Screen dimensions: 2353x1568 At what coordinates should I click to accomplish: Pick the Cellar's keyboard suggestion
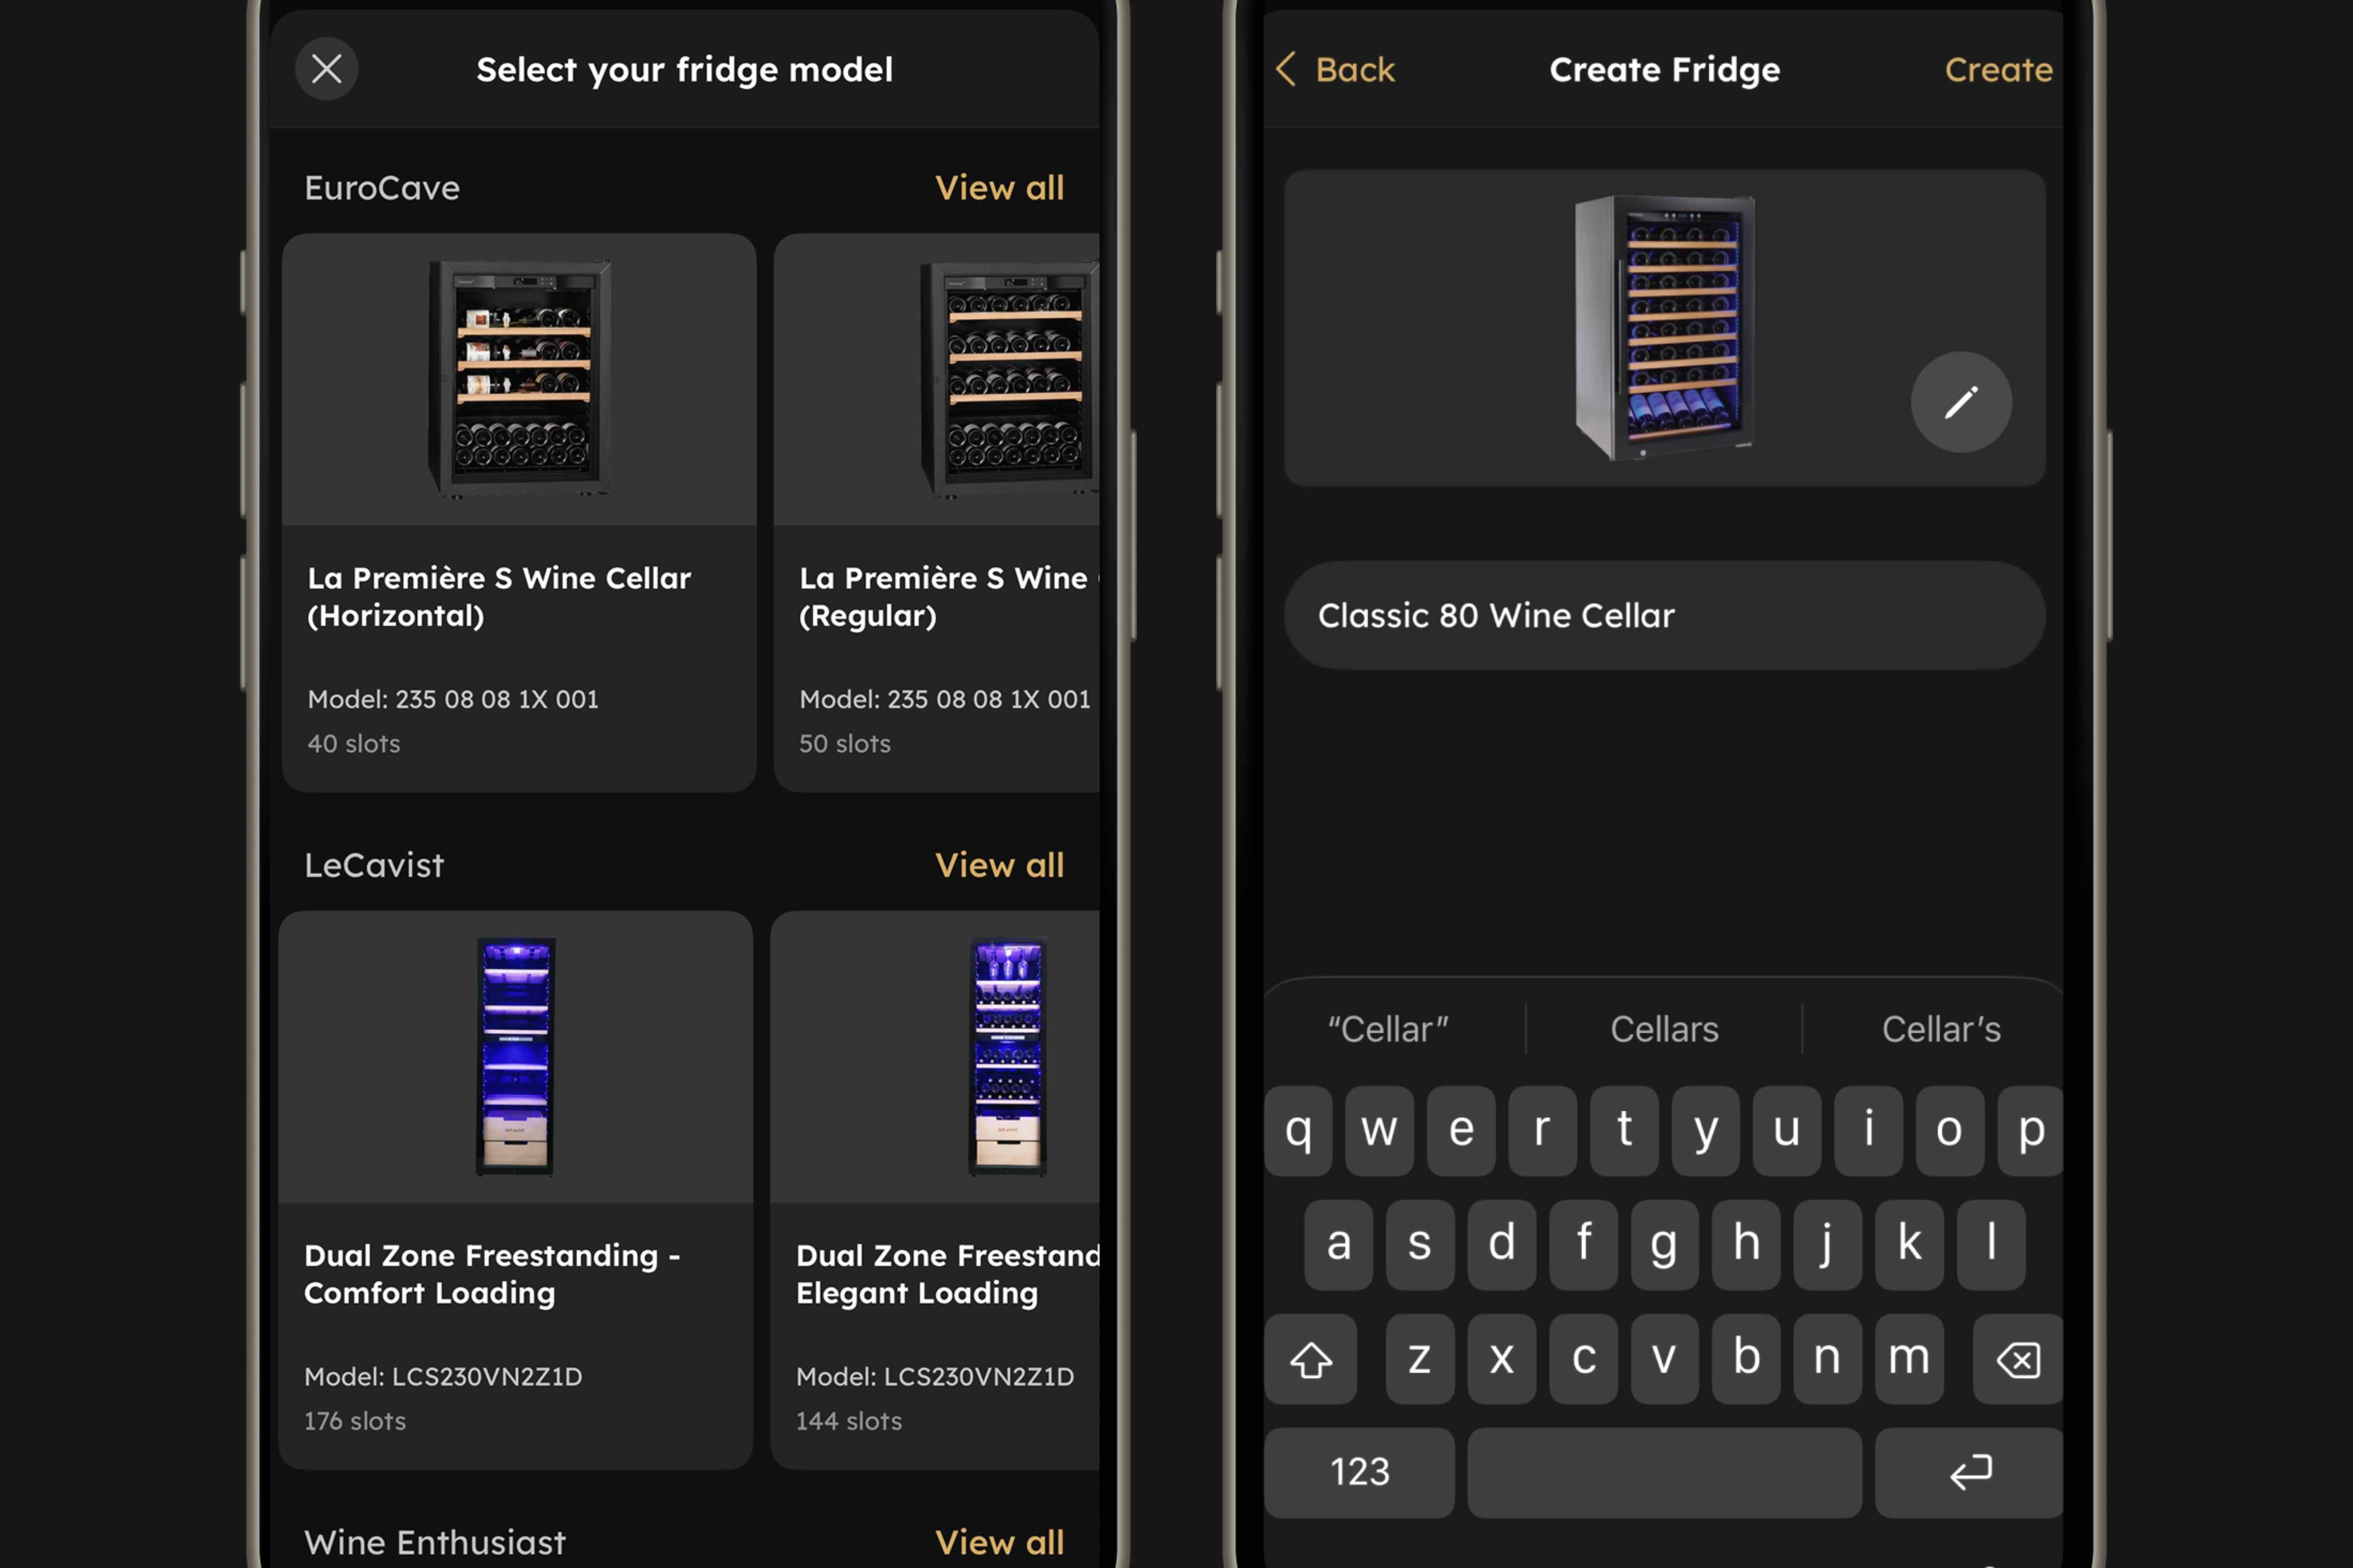tap(1941, 1029)
